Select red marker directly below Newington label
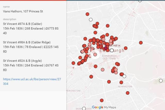165x110 pixels. click(128, 93)
